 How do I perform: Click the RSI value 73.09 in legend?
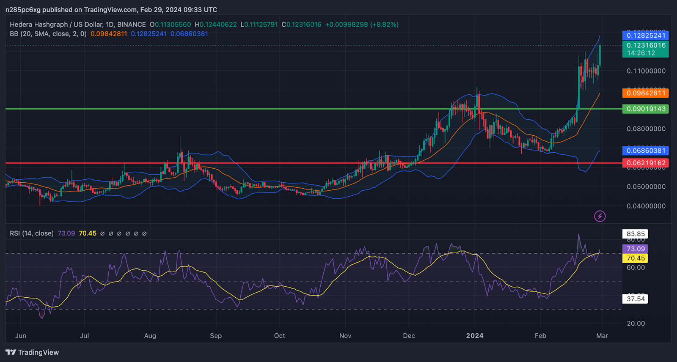point(66,233)
